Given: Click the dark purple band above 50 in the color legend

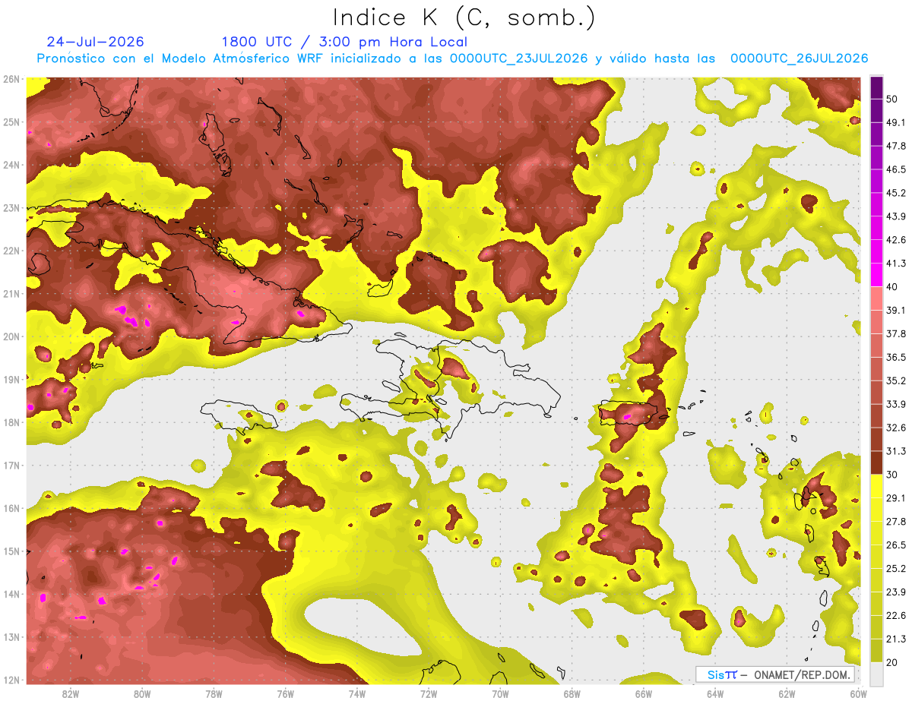Looking at the screenshot, I should (876, 87).
